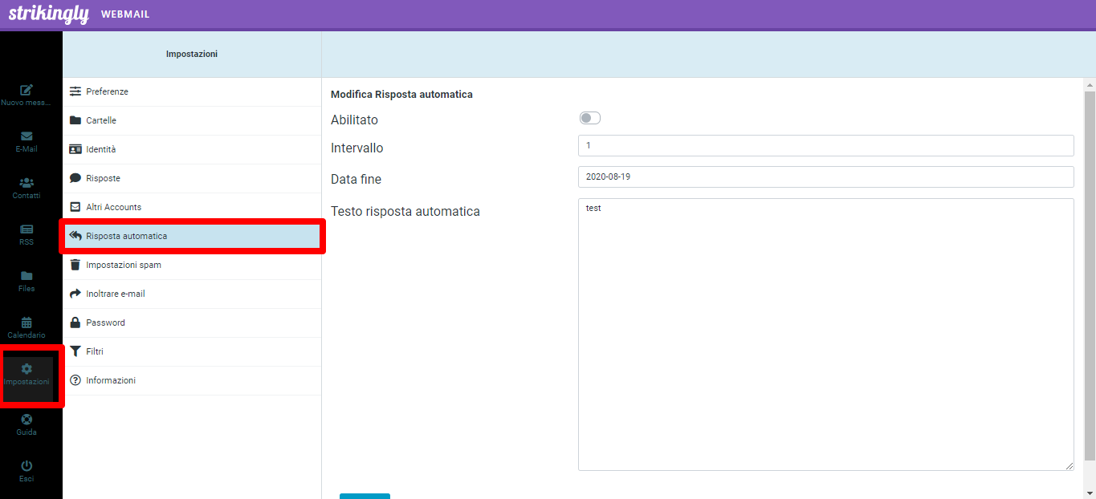Click the Intervallo input field
1096x499 pixels.
tap(825, 145)
